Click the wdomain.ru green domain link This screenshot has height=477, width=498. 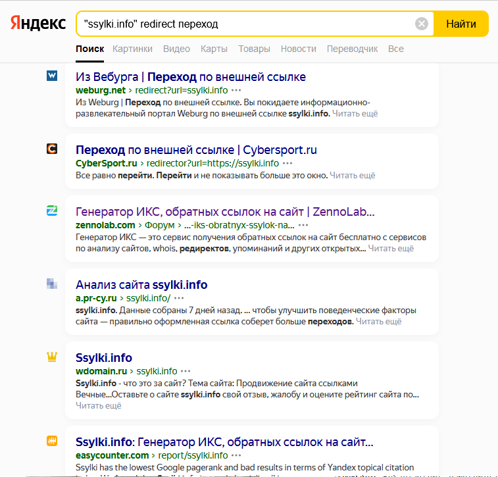[101, 372]
